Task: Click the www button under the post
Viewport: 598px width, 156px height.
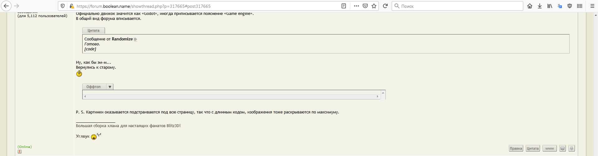Action: pos(549,149)
